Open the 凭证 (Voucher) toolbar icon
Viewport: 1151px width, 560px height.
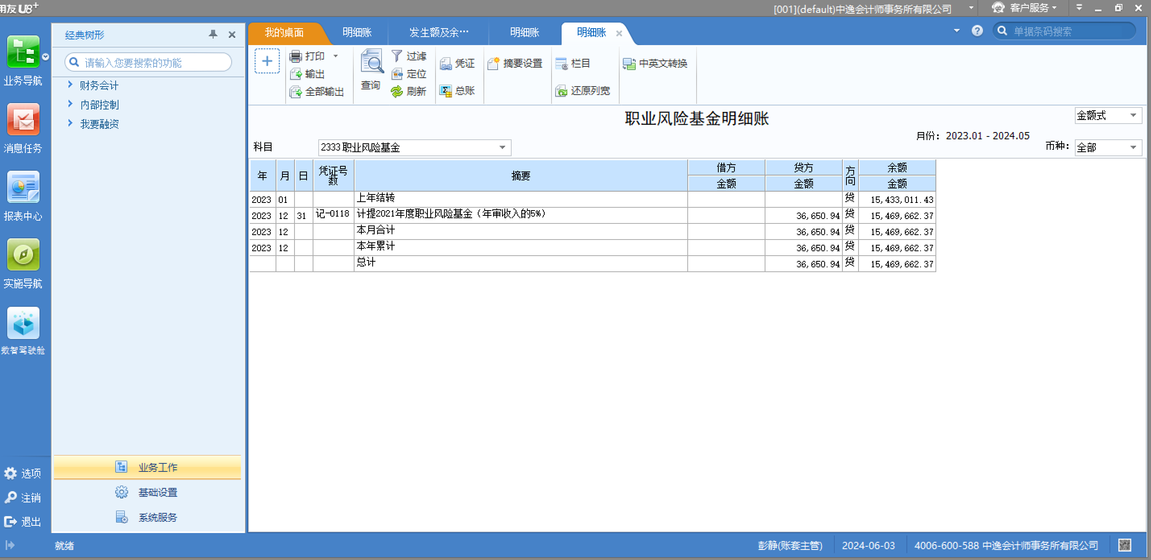[x=446, y=64]
